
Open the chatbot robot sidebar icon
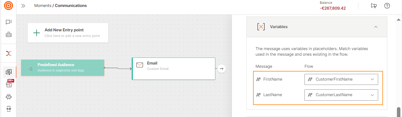click(9, 97)
